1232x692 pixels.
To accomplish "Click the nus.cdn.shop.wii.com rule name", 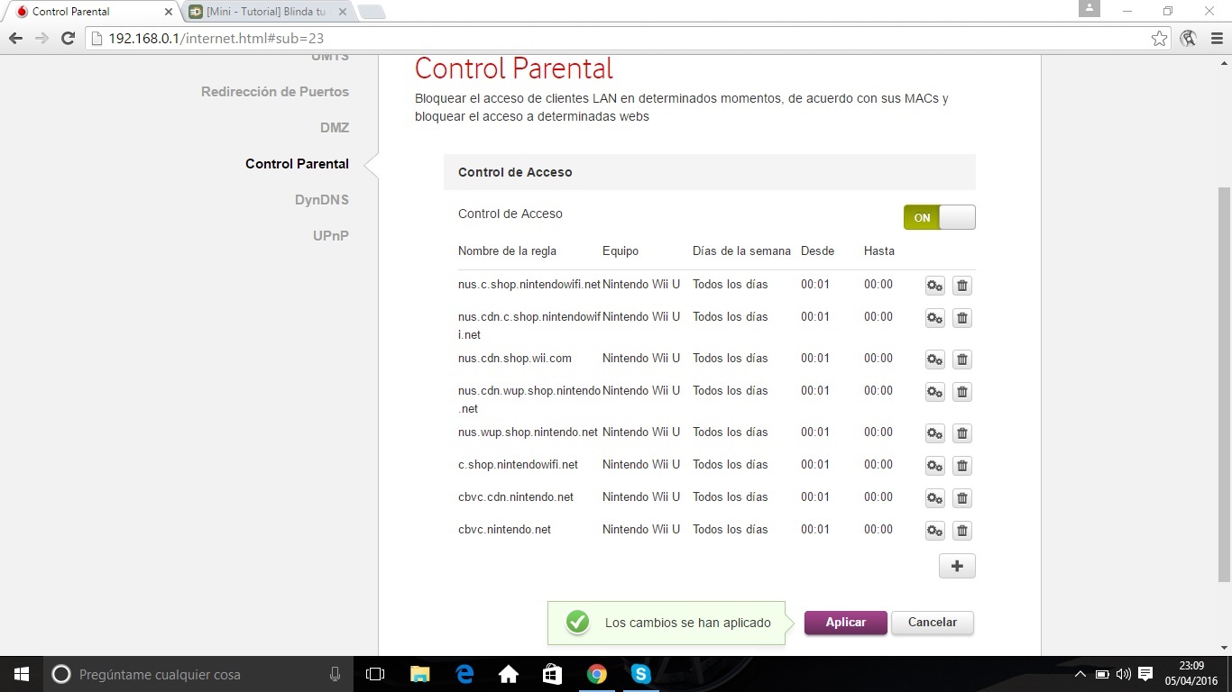I will [x=515, y=359].
